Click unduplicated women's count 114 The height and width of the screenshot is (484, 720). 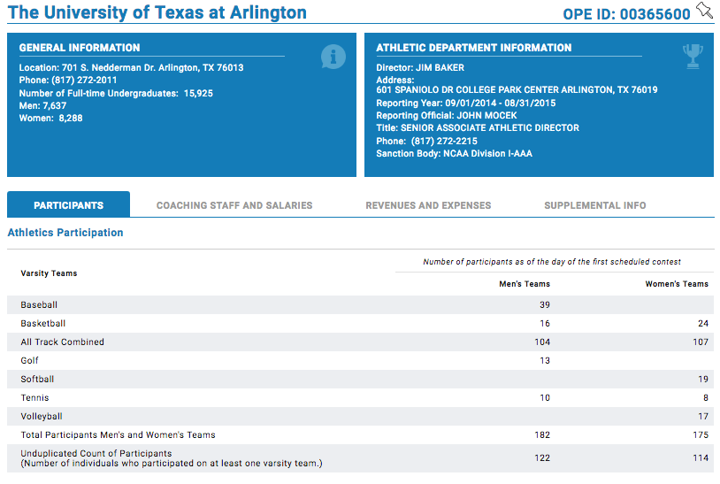pos(701,457)
